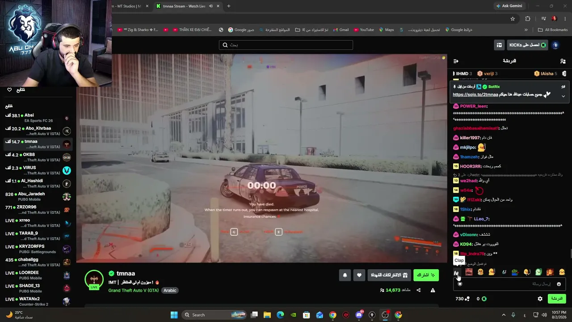Viewport: 572px width, 322px height.
Task: Open chat settings gear
Action: point(540,299)
